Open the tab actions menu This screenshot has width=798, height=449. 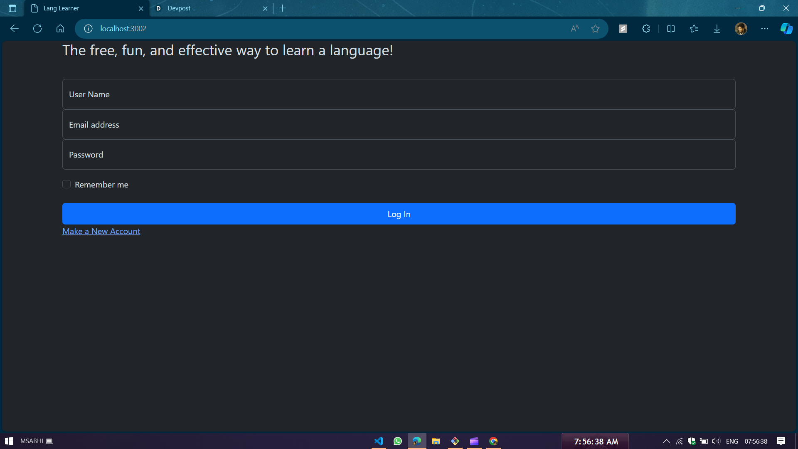coord(12,8)
